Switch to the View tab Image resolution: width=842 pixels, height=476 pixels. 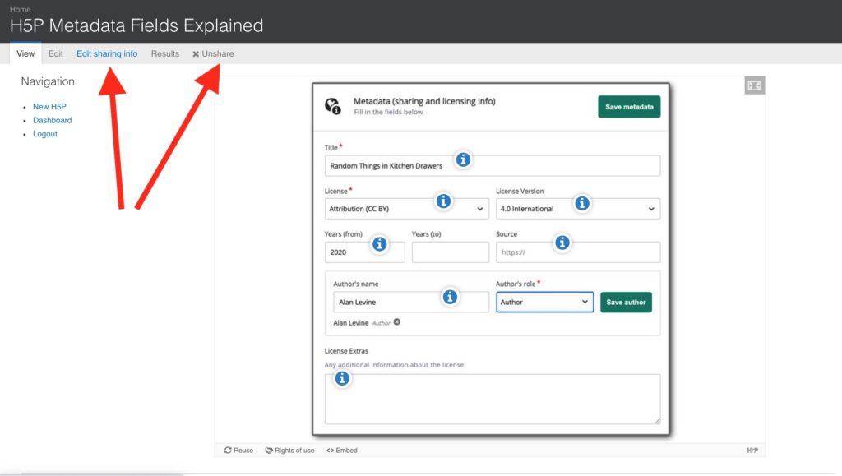[x=25, y=53]
